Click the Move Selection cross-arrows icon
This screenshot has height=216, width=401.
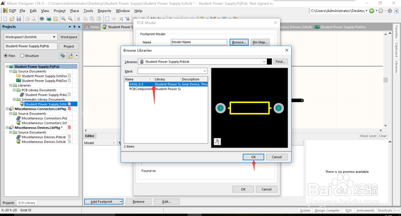pyautogui.click(x=114, y=19)
